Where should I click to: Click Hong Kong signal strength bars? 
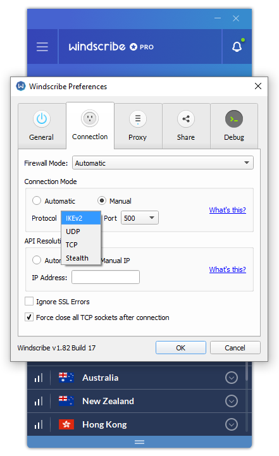(39, 424)
